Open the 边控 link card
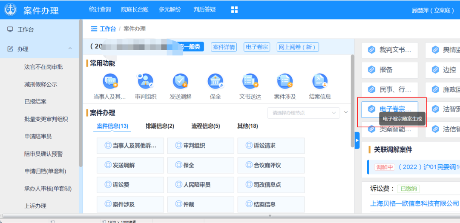 point(443,70)
